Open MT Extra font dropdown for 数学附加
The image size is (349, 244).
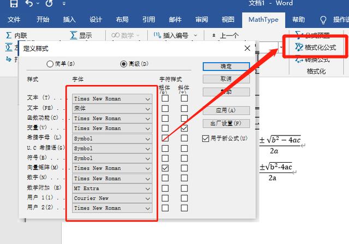click(x=112, y=188)
